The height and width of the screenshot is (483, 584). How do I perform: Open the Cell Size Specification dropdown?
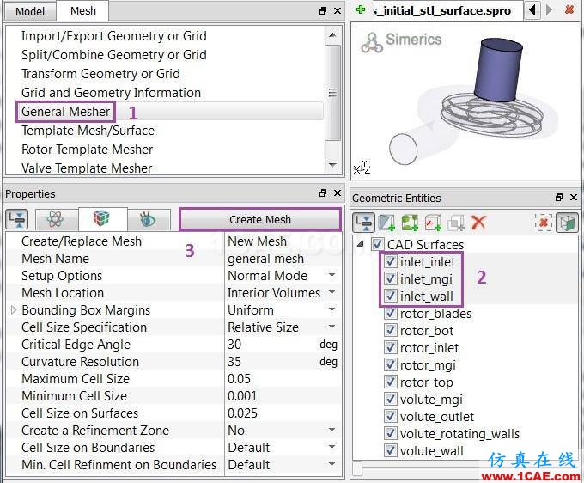point(332,327)
